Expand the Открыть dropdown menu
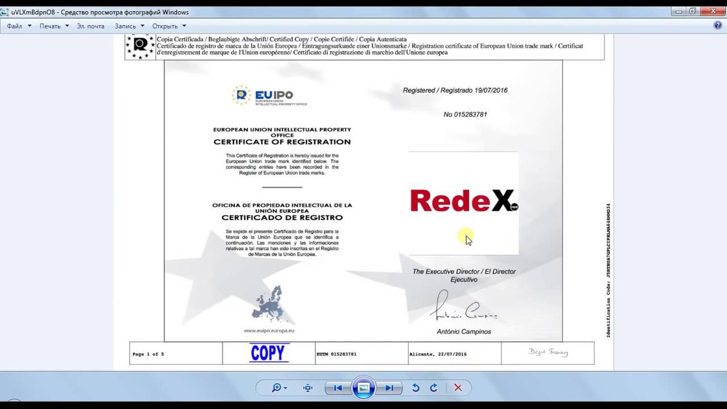This screenshot has width=727, height=409. click(169, 26)
